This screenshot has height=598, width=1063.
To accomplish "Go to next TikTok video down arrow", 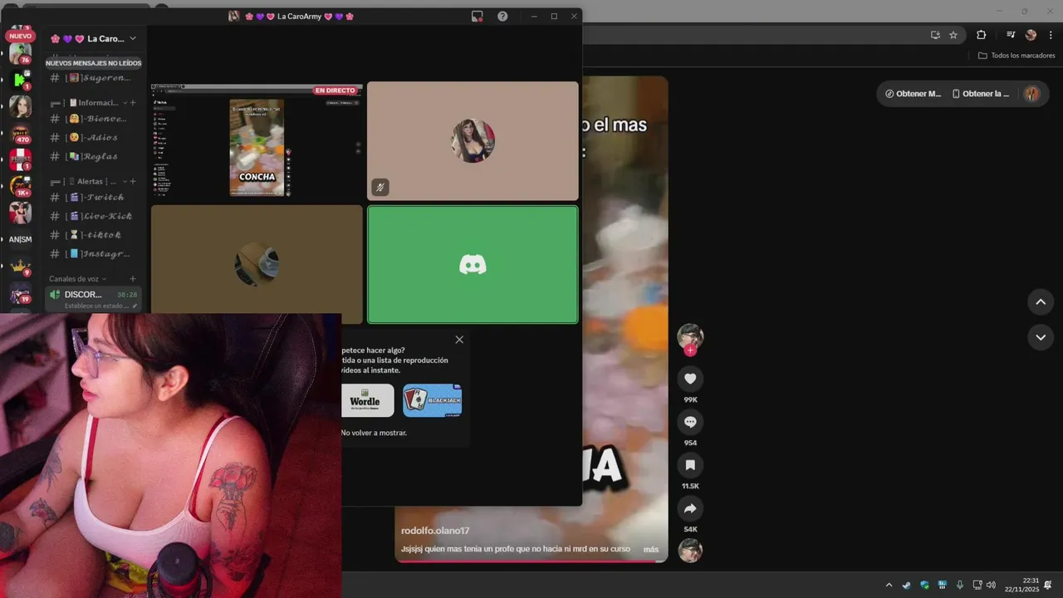I will pyautogui.click(x=1041, y=337).
